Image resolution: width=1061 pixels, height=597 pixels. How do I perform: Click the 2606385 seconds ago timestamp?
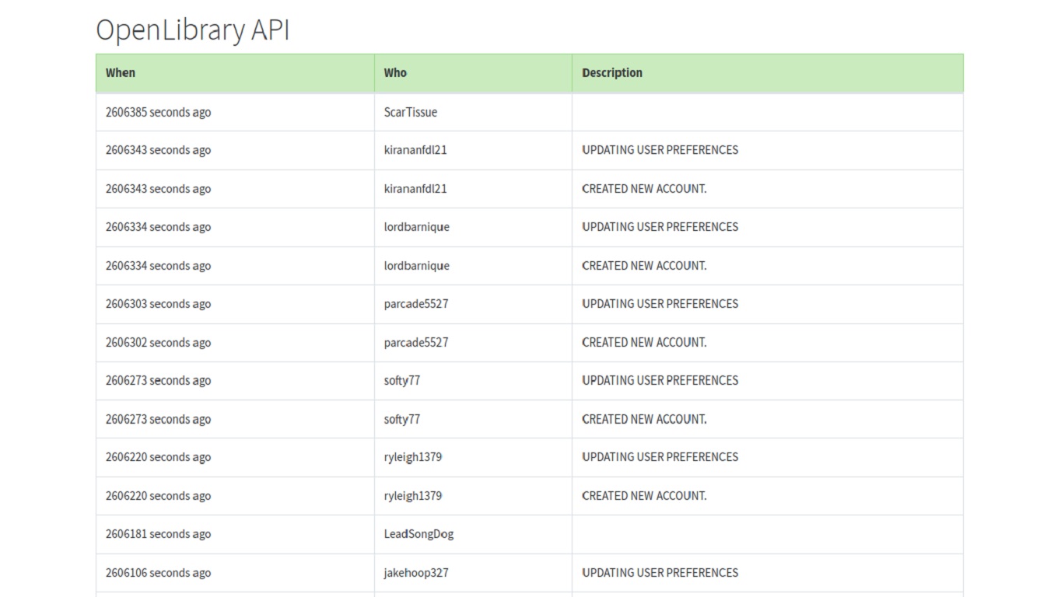[158, 113]
